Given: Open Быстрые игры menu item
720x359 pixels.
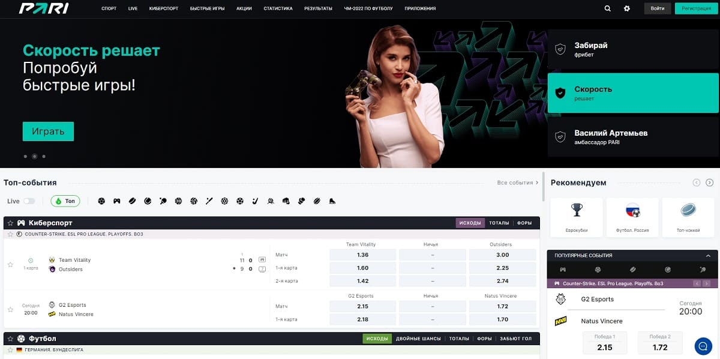Looking at the screenshot, I should click(207, 9).
